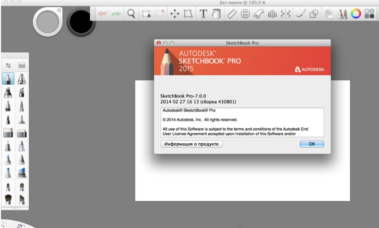379x228 pixels.
Task: Click "© 2014 Autodesk, Inc." copyright line
Action: pos(200,119)
